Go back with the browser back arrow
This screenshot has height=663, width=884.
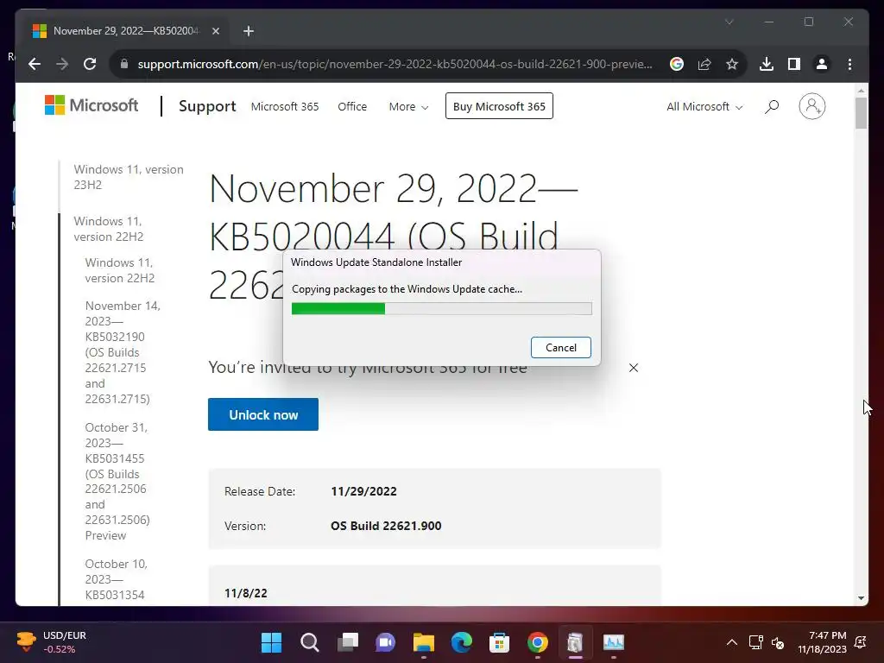click(x=35, y=64)
